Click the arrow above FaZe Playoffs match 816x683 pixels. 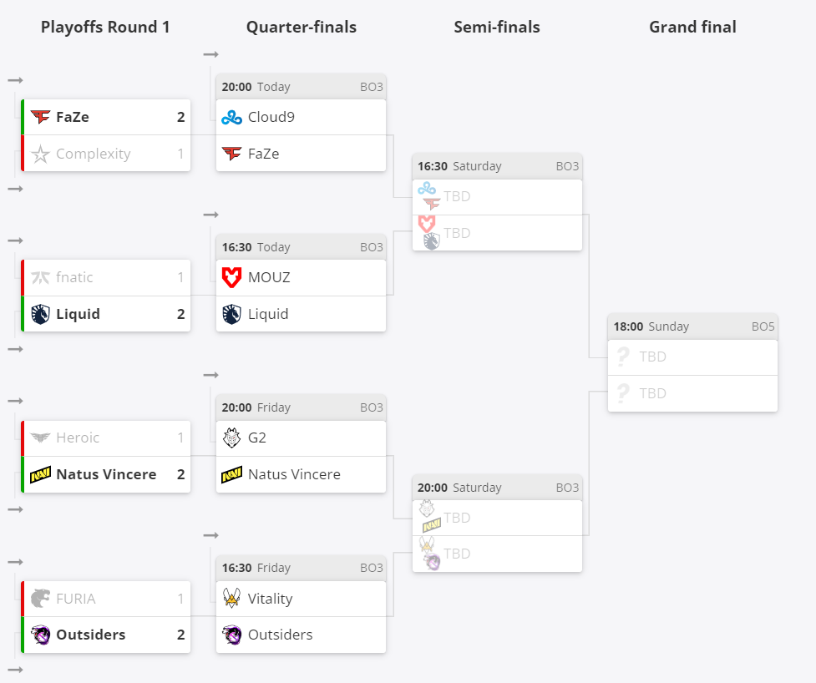click(15, 80)
